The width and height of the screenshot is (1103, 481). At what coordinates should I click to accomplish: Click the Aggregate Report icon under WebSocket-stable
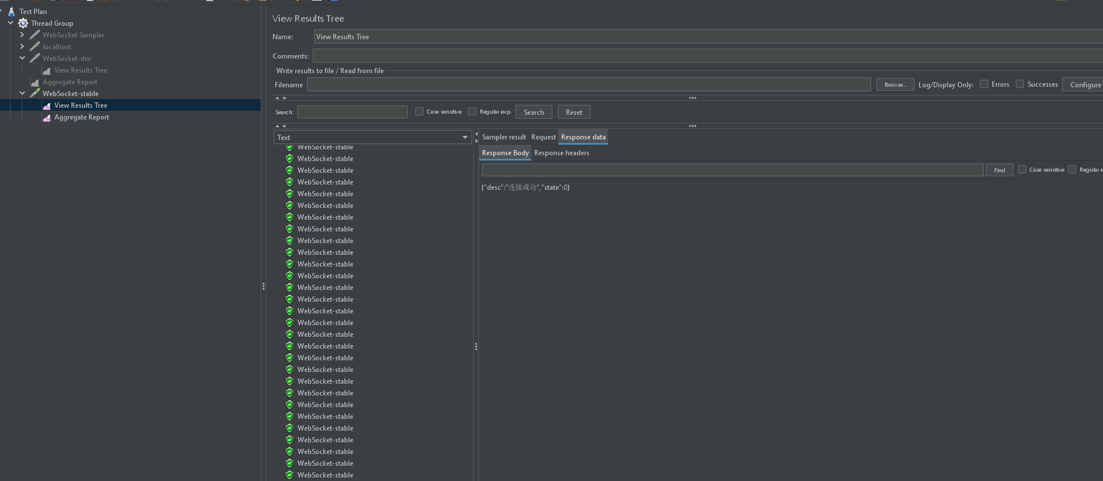coord(46,117)
